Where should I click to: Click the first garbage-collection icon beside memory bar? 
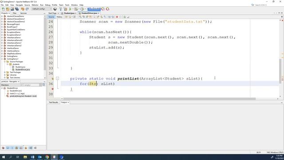103,9
